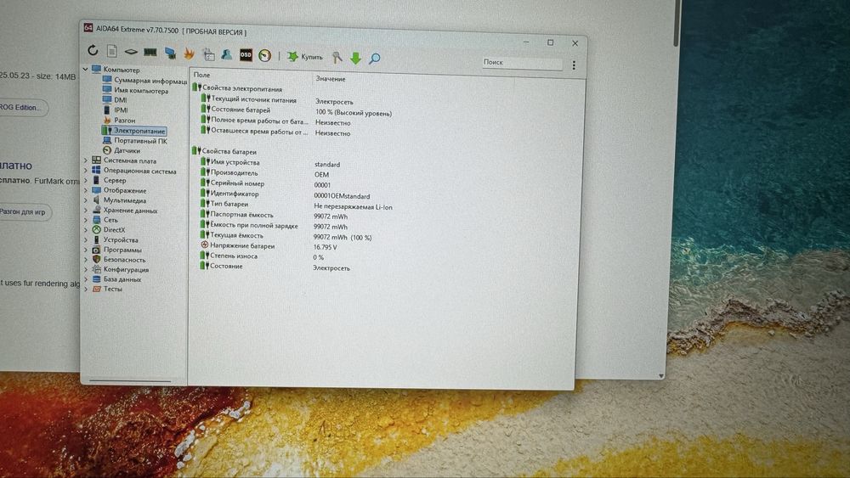Expand the Сервер node
This screenshot has width=850, height=478.
[86, 180]
